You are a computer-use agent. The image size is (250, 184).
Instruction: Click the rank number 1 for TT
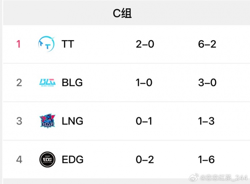[x=19, y=44]
